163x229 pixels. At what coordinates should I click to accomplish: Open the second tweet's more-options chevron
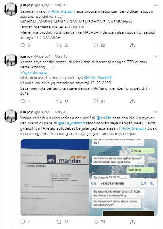pyautogui.click(x=156, y=56)
